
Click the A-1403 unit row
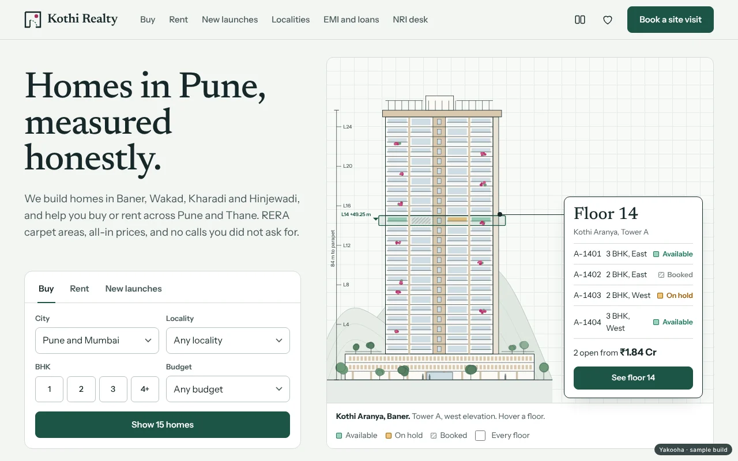click(633, 296)
